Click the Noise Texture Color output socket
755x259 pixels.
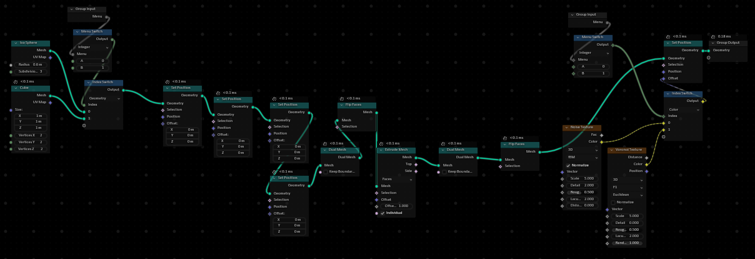pos(601,141)
